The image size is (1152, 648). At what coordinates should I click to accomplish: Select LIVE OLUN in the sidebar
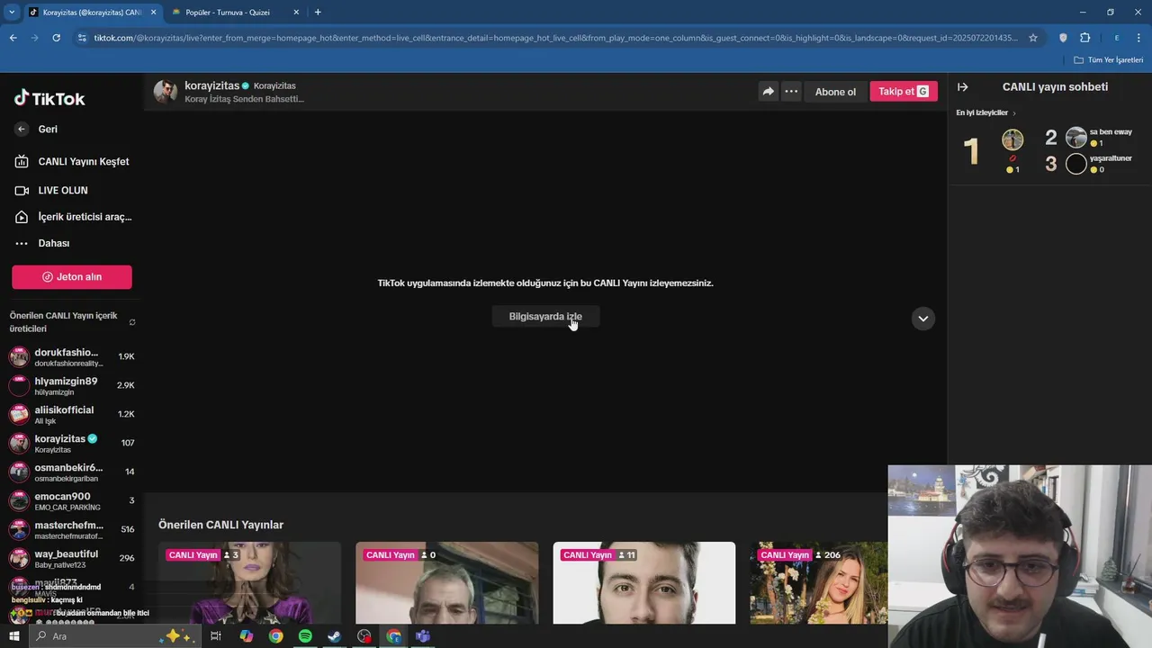[x=52, y=191]
